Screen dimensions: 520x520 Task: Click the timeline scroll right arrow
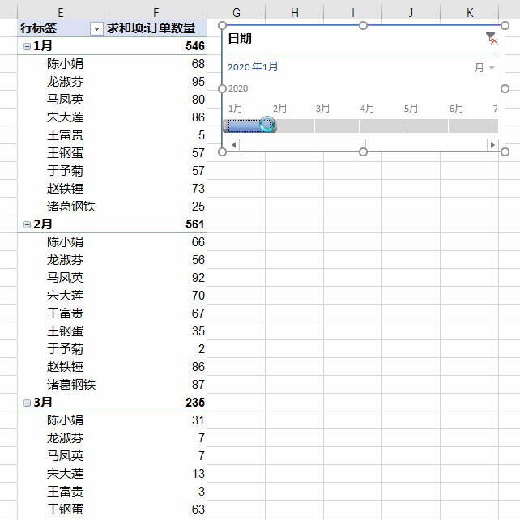point(492,145)
